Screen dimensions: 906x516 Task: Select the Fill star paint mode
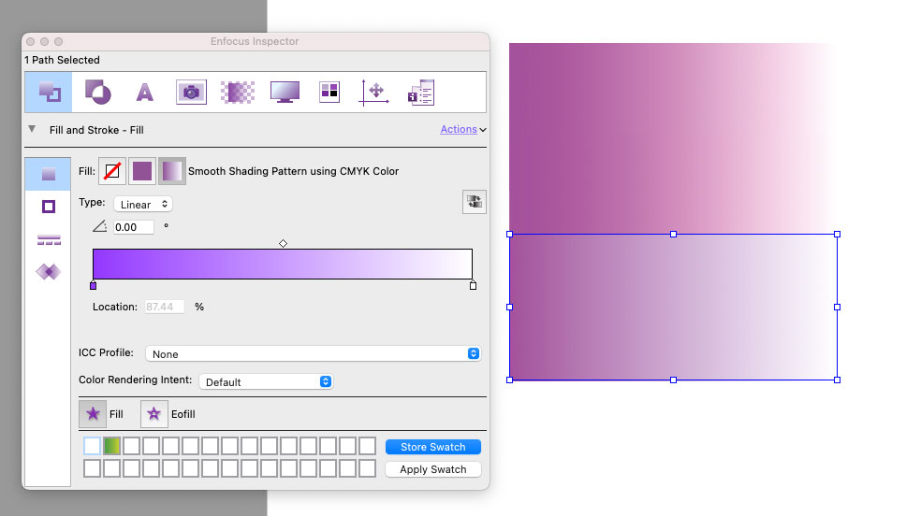point(93,414)
